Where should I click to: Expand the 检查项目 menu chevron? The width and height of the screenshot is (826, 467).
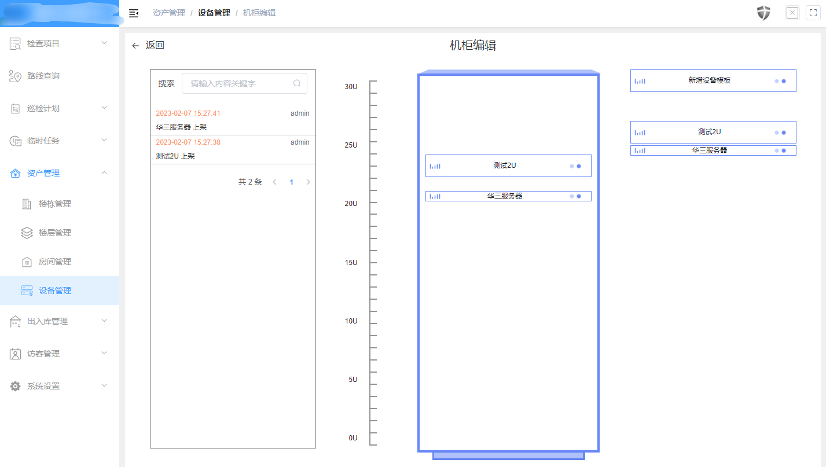tap(104, 43)
